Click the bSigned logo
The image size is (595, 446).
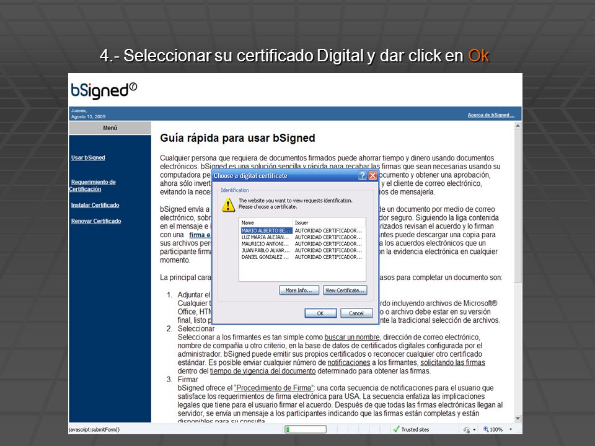(104, 90)
